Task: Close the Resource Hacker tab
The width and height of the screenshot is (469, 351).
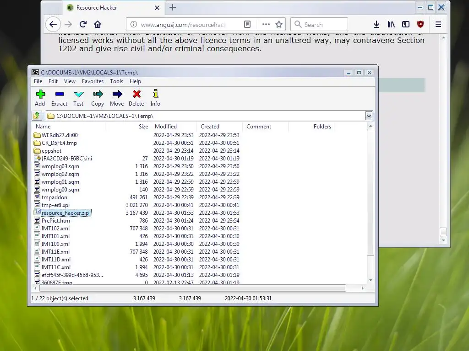Action: (157, 8)
